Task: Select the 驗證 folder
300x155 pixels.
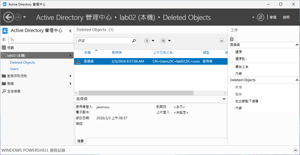Action: [x=10, y=83]
